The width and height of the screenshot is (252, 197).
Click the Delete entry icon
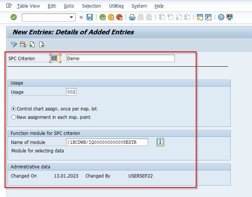[x=23, y=45]
